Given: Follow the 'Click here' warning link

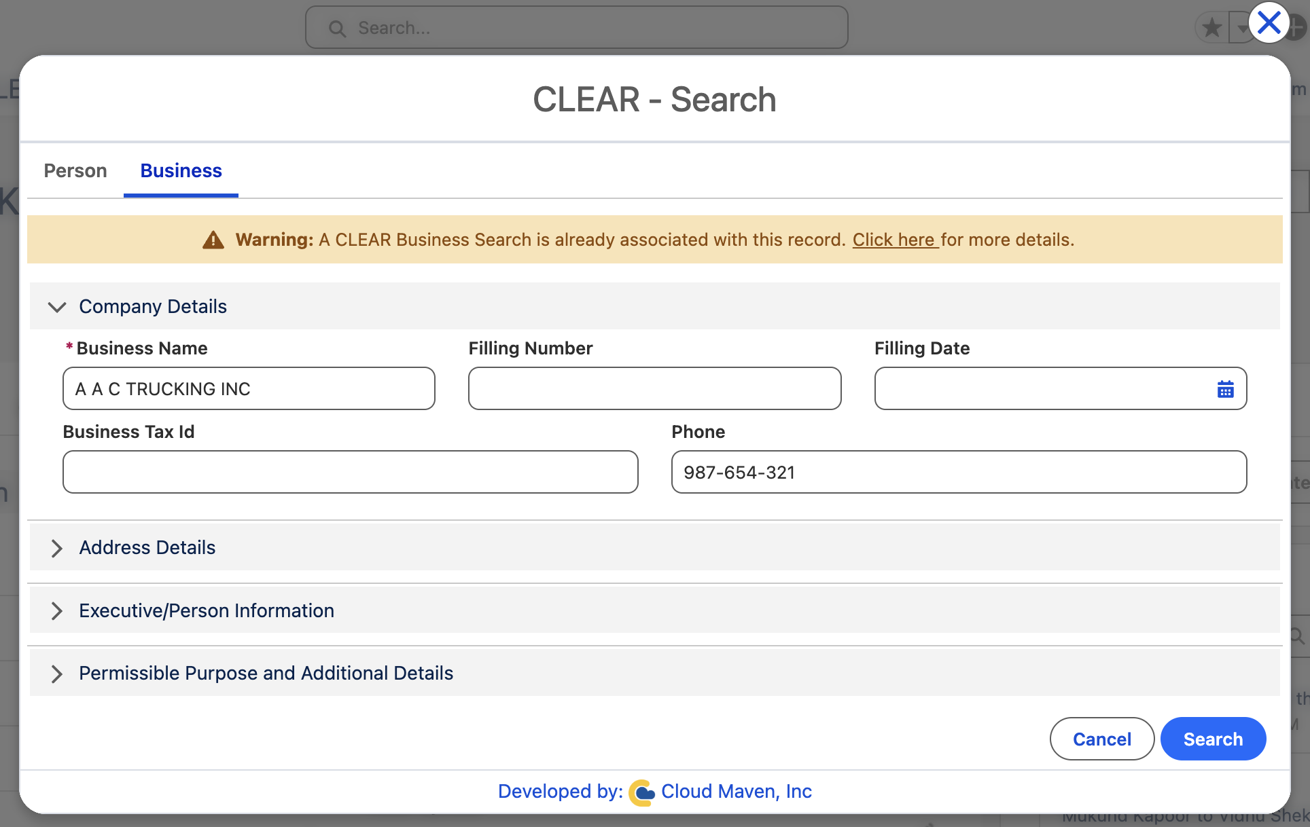Looking at the screenshot, I should tap(895, 240).
